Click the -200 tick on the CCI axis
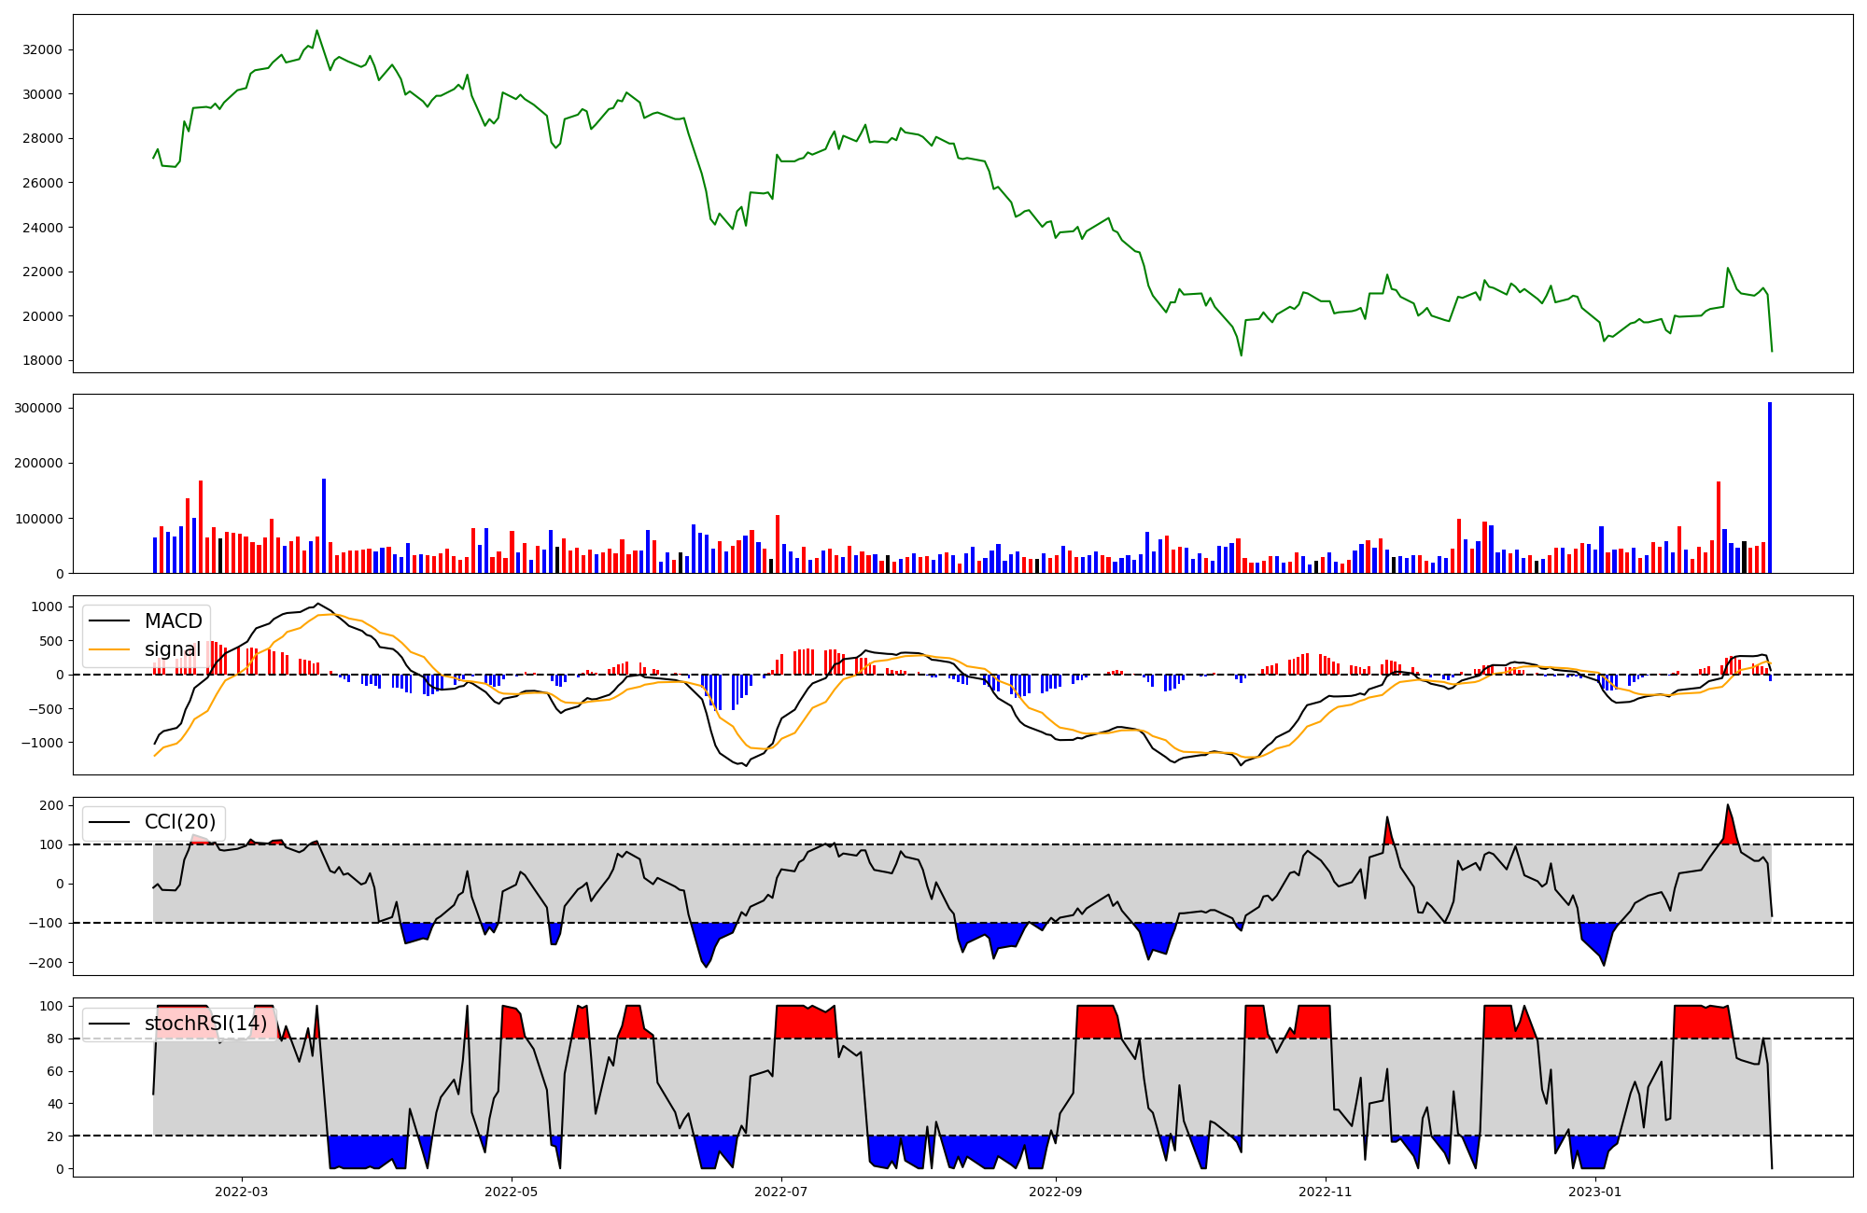This screenshot has height=1213, width=1867. (44, 963)
